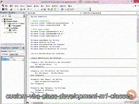139x104 pixels.
Task: Click the (Name) property value field
Action: [16, 58]
